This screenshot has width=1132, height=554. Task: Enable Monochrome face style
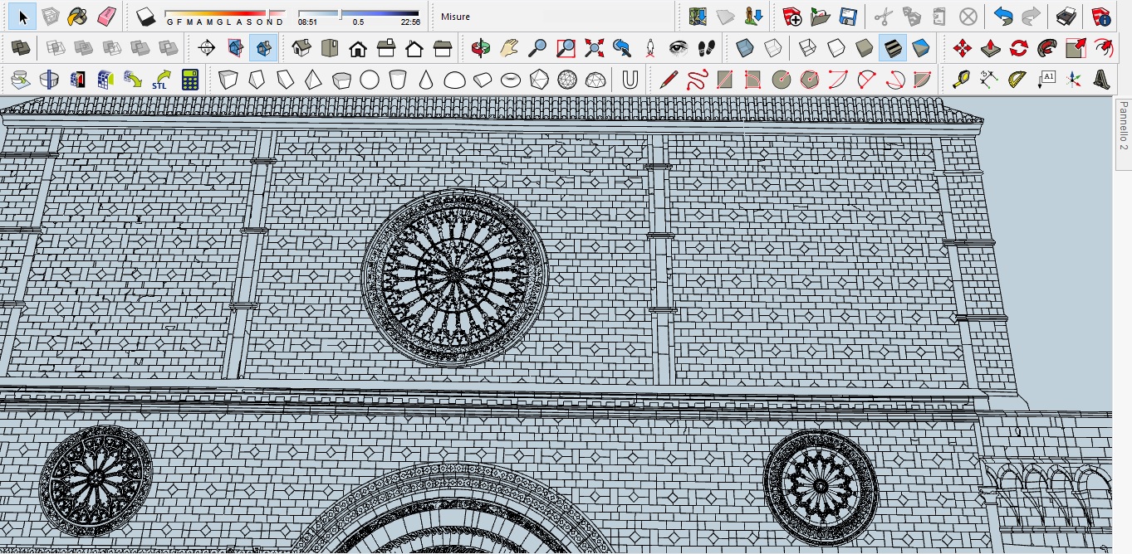[x=921, y=48]
